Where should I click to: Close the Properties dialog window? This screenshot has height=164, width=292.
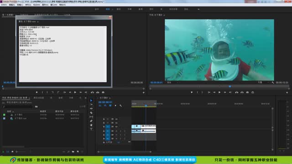(110, 17)
